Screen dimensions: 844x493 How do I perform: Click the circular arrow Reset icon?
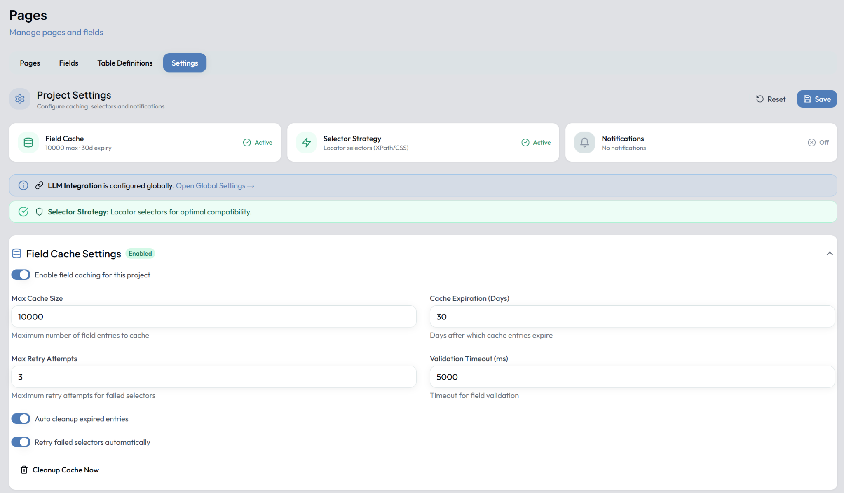click(x=760, y=99)
